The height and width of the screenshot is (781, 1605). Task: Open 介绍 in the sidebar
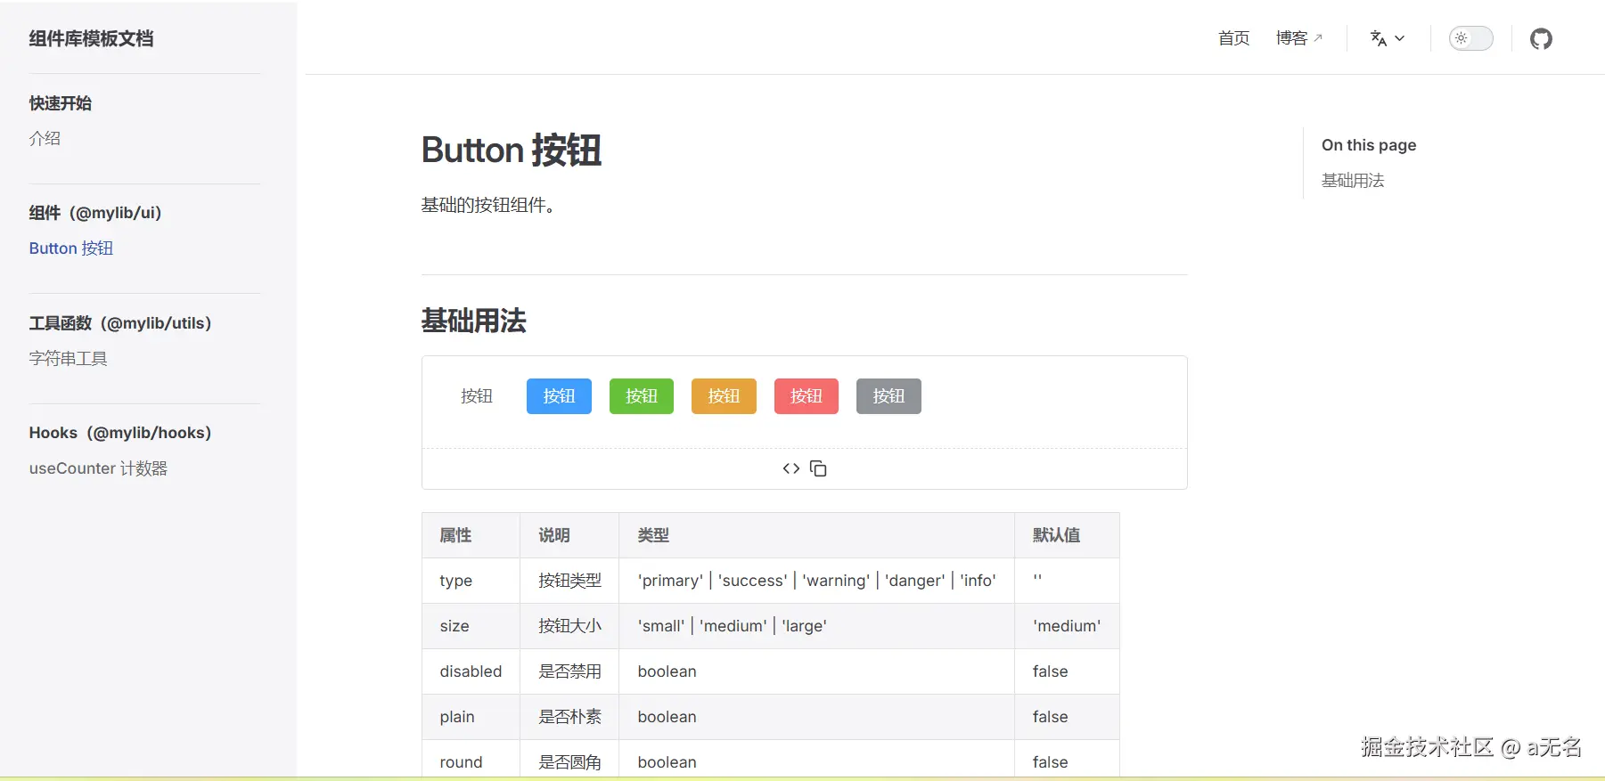pos(45,138)
